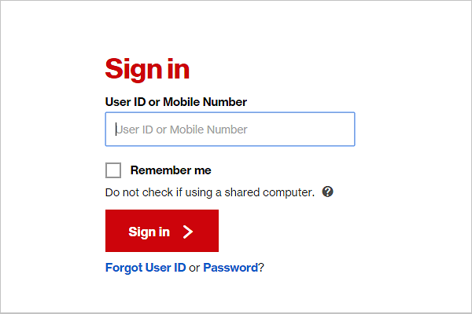Place cursor in the User ID text box

point(230,130)
